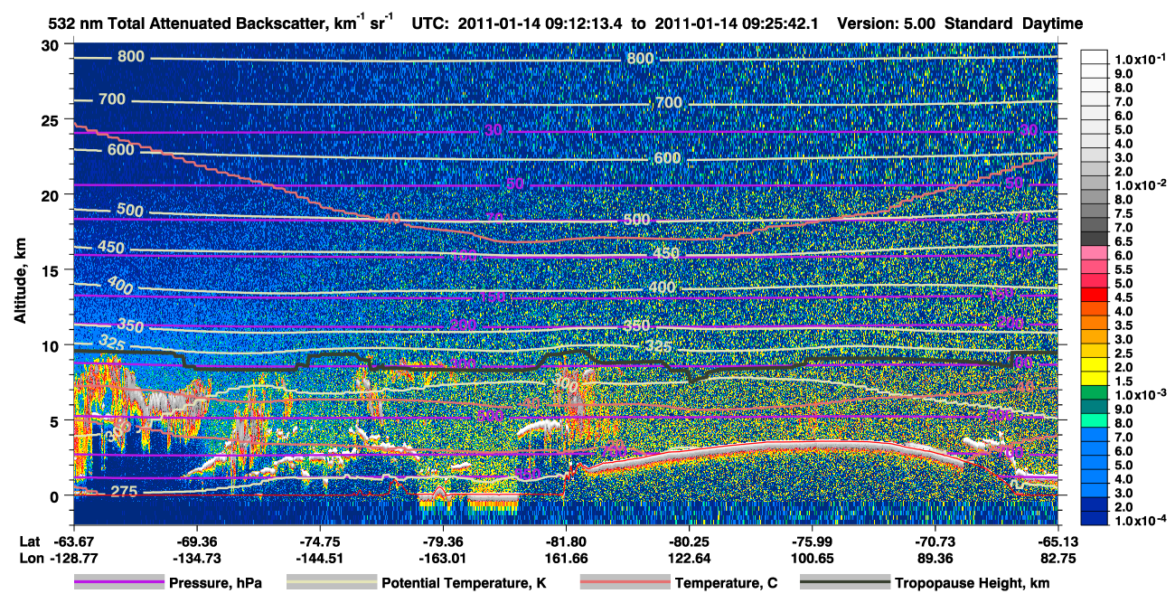Click longitude value -163.01

point(442,558)
